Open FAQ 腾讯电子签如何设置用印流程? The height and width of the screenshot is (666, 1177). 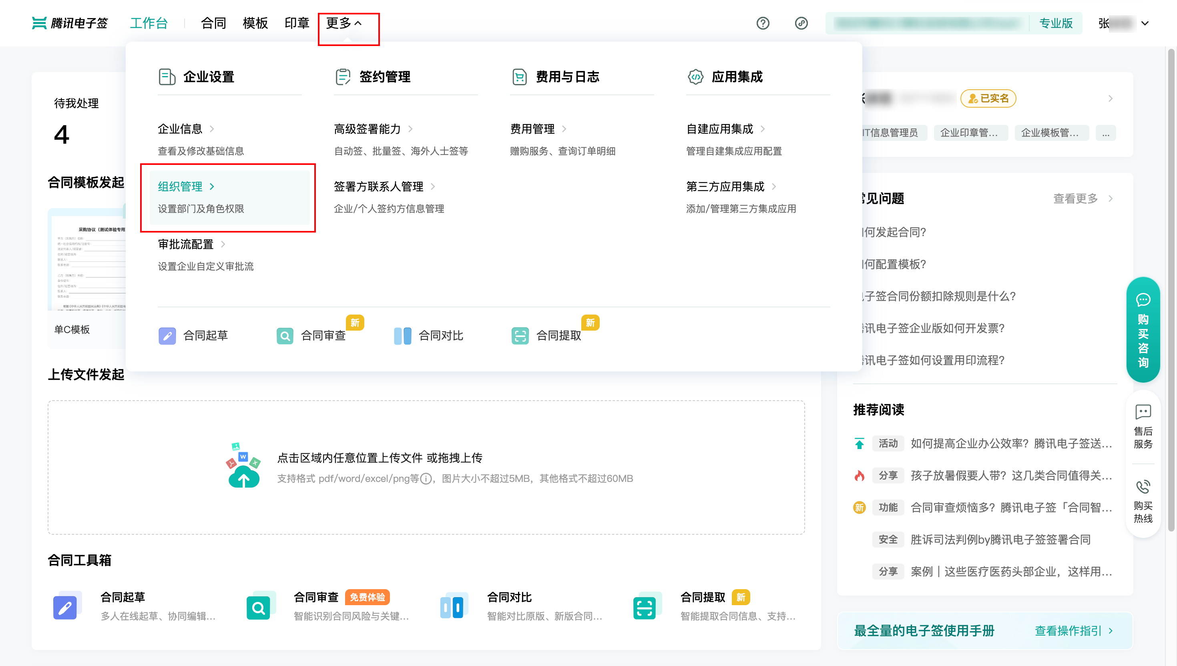(933, 361)
